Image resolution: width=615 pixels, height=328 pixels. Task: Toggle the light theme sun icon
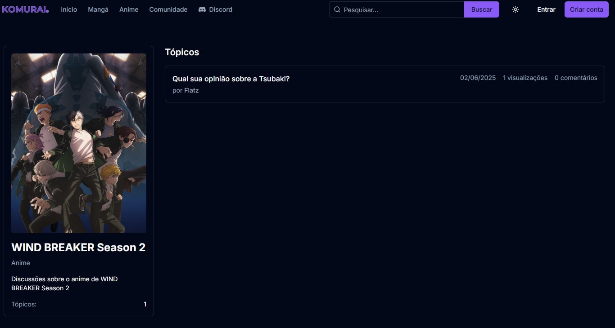(x=516, y=9)
